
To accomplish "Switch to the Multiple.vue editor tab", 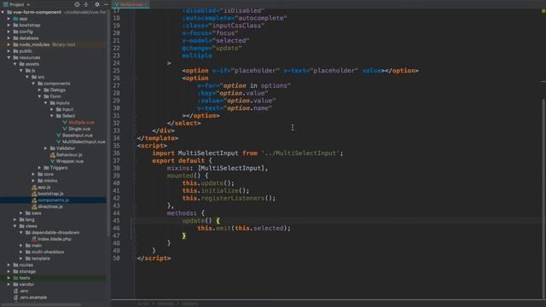I will point(131,4).
